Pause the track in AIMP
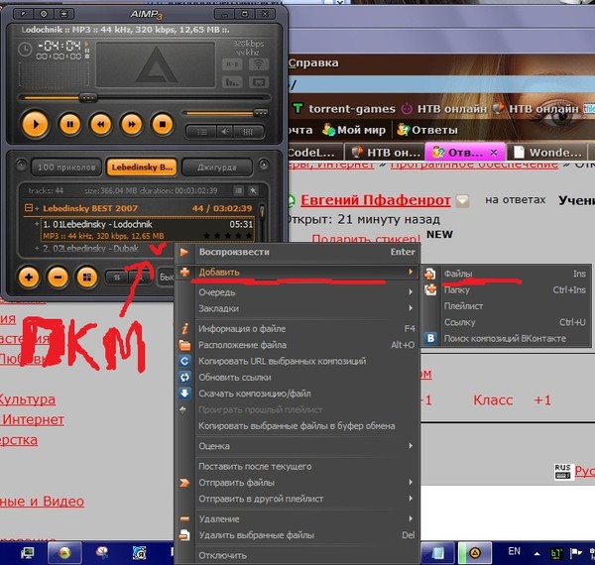 pos(69,124)
